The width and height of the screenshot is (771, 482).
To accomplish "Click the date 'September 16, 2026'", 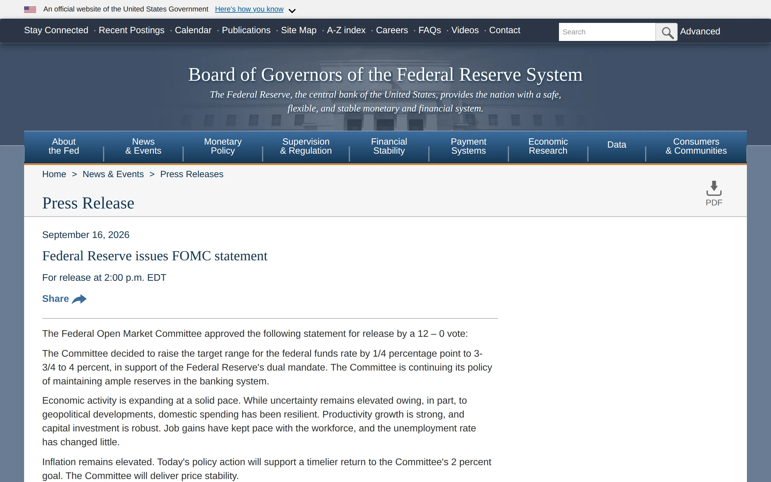I will 86,235.
